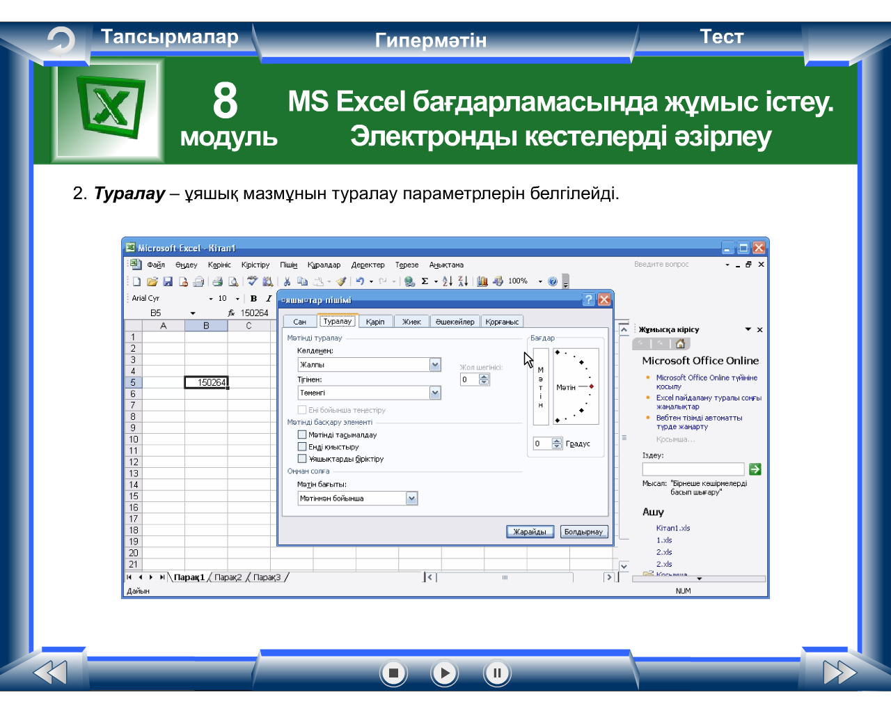Click the Sort Ascending A-Z icon
This screenshot has height=713, width=891.
click(x=448, y=281)
